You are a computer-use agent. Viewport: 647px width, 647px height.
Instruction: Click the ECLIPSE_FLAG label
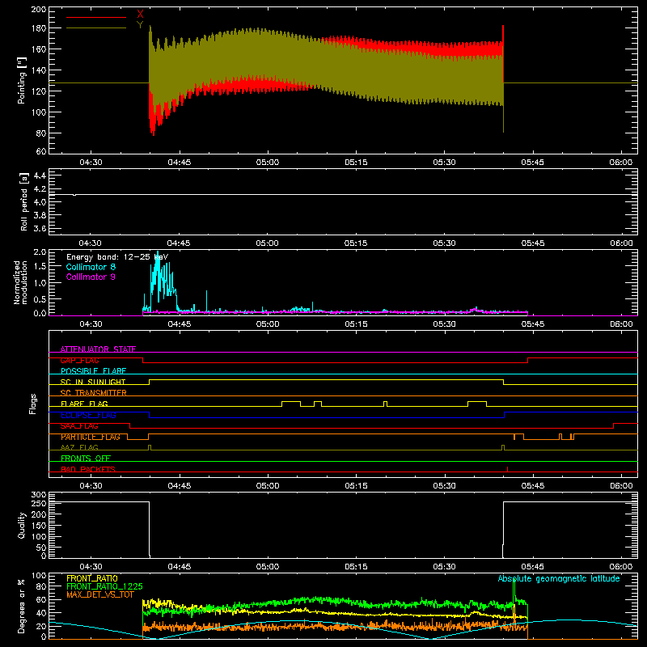[88, 415]
